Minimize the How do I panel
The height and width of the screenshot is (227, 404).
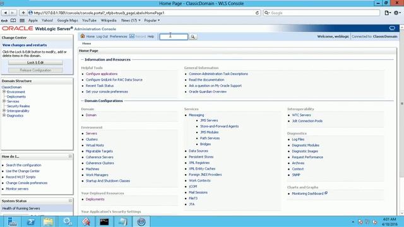tap(70, 156)
